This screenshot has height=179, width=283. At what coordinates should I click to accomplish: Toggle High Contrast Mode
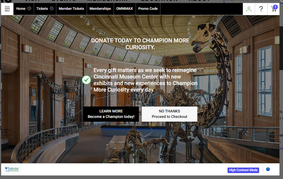(x=243, y=170)
